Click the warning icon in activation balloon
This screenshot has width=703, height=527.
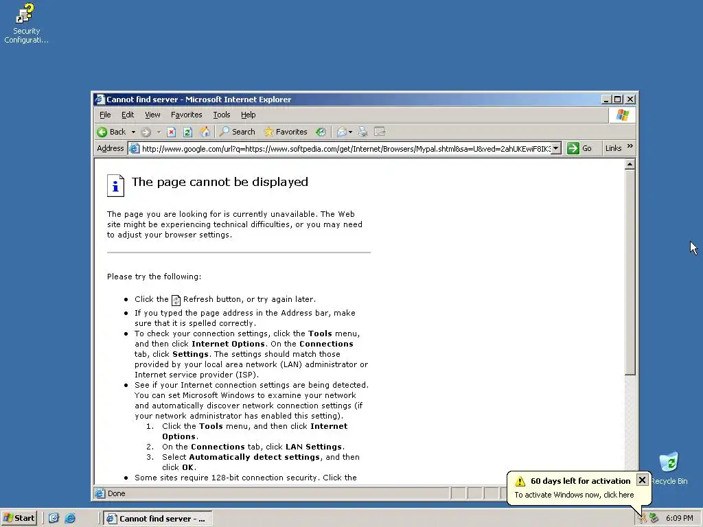(520, 481)
